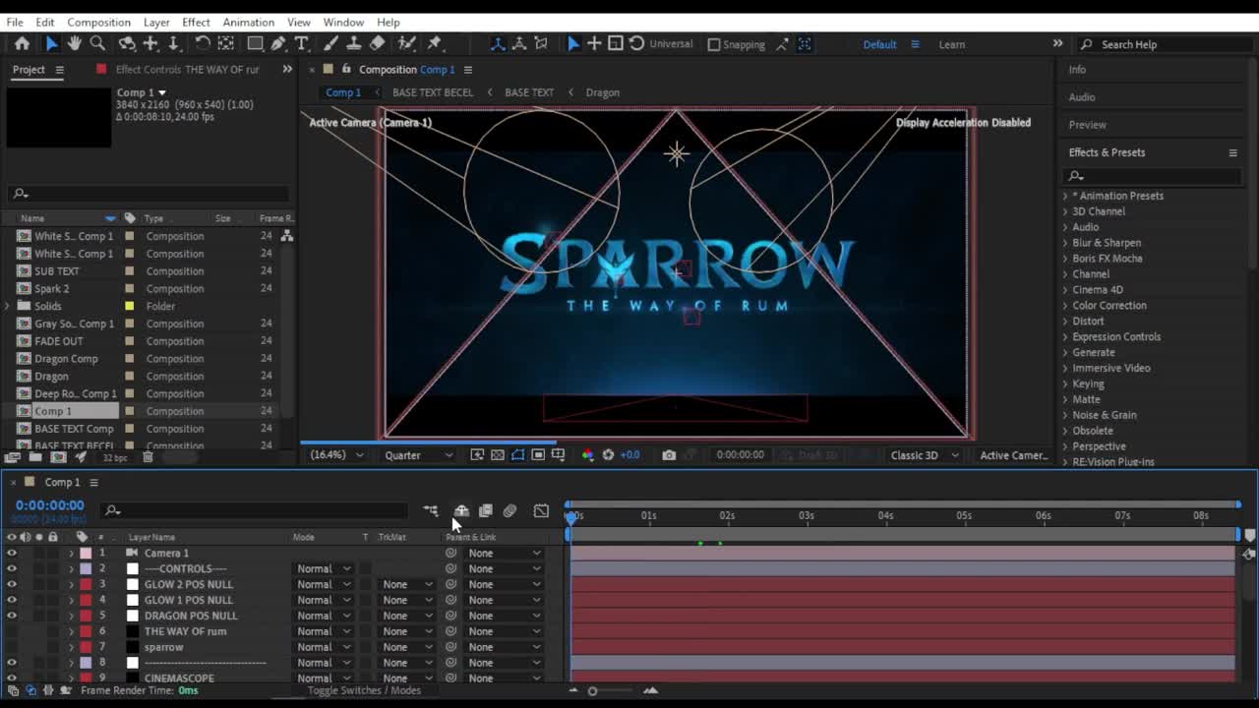Open the File menu

[x=15, y=22]
